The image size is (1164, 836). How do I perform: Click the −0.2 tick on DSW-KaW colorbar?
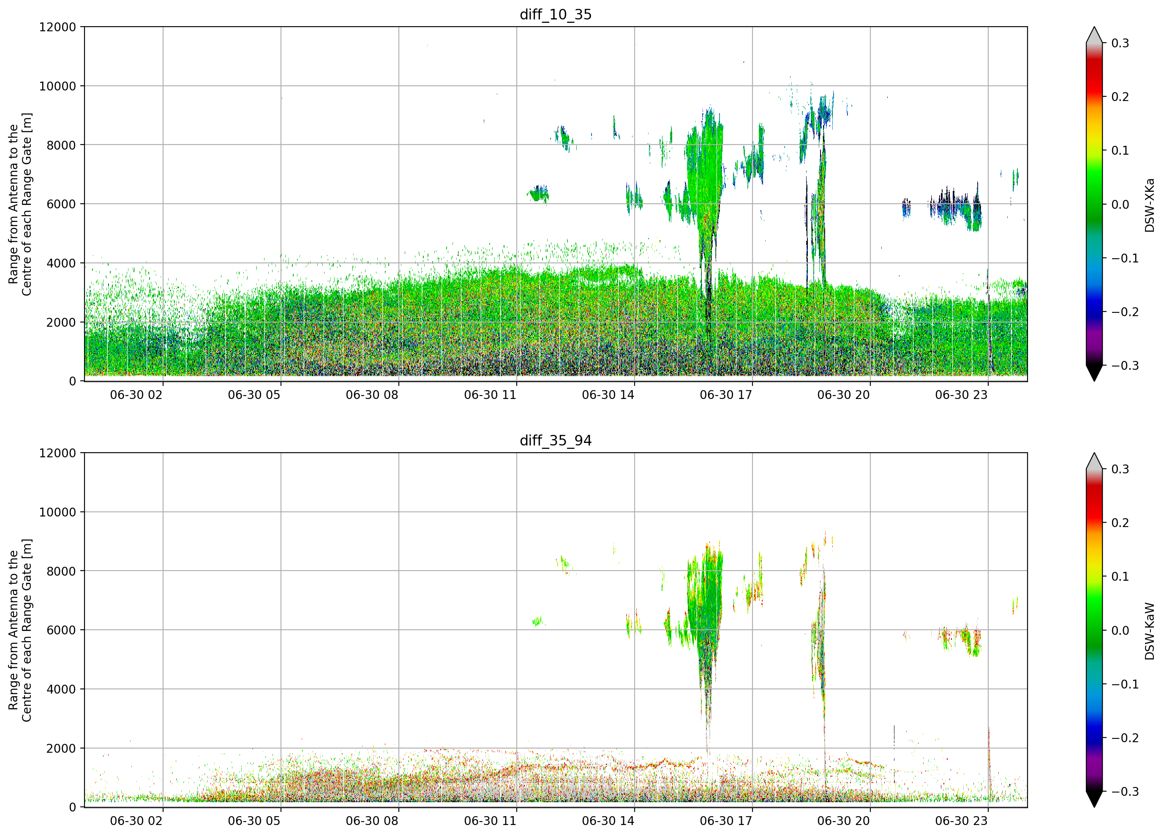[1125, 738]
